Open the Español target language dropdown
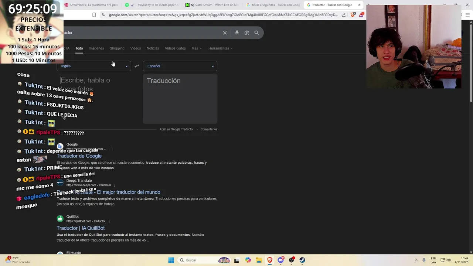The height and width of the screenshot is (266, 473). pos(180,66)
